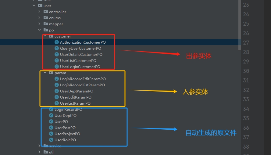Click the enums folder icon
The image size is (271, 155).
[x=46, y=18]
